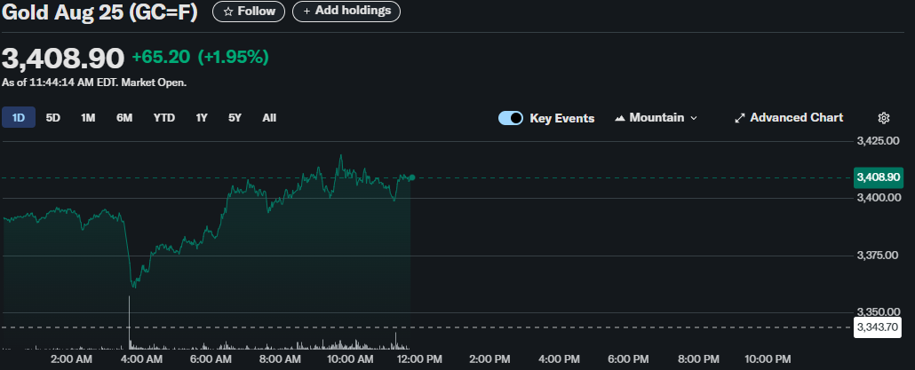This screenshot has height=370, width=915.
Task: Click the 3,375.00 axis label
Action: pyautogui.click(x=879, y=255)
